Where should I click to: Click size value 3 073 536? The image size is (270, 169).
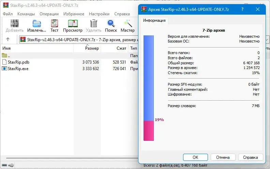coord(91,62)
